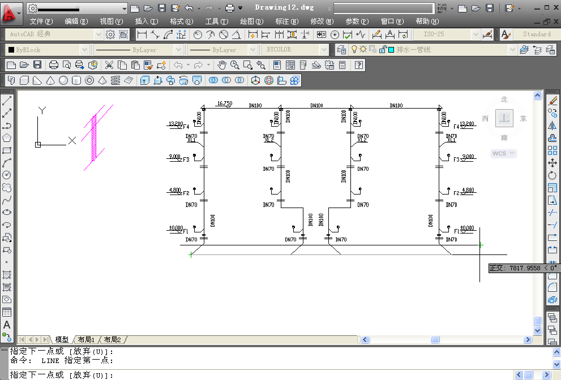This screenshot has height=380, width=561.
Task: Select the Cylinder solid tool
Action: coord(76,80)
